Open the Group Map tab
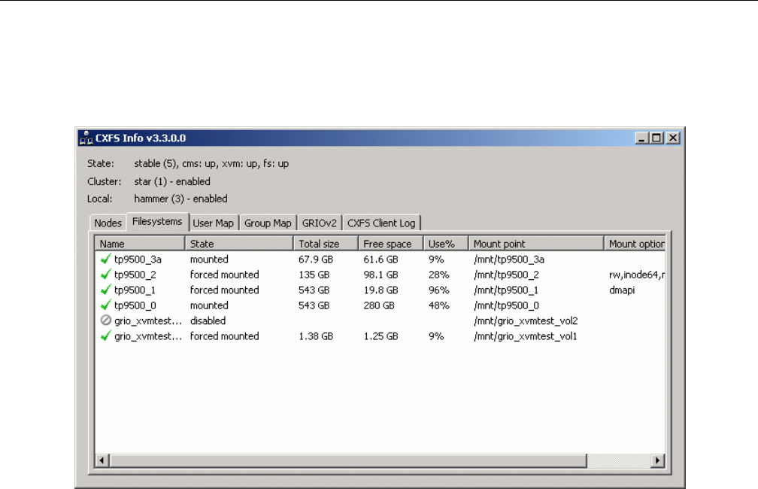This screenshot has height=489, width=758. tap(268, 223)
